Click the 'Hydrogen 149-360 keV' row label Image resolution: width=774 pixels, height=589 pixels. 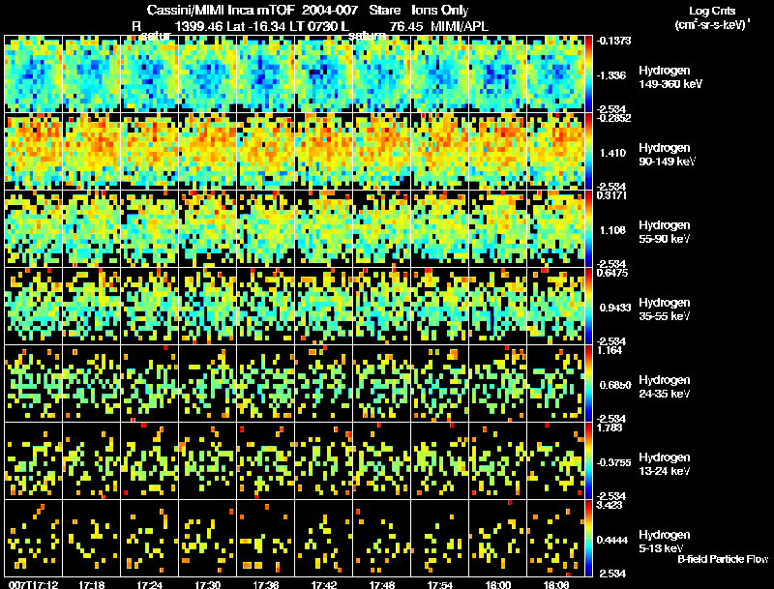coord(670,77)
